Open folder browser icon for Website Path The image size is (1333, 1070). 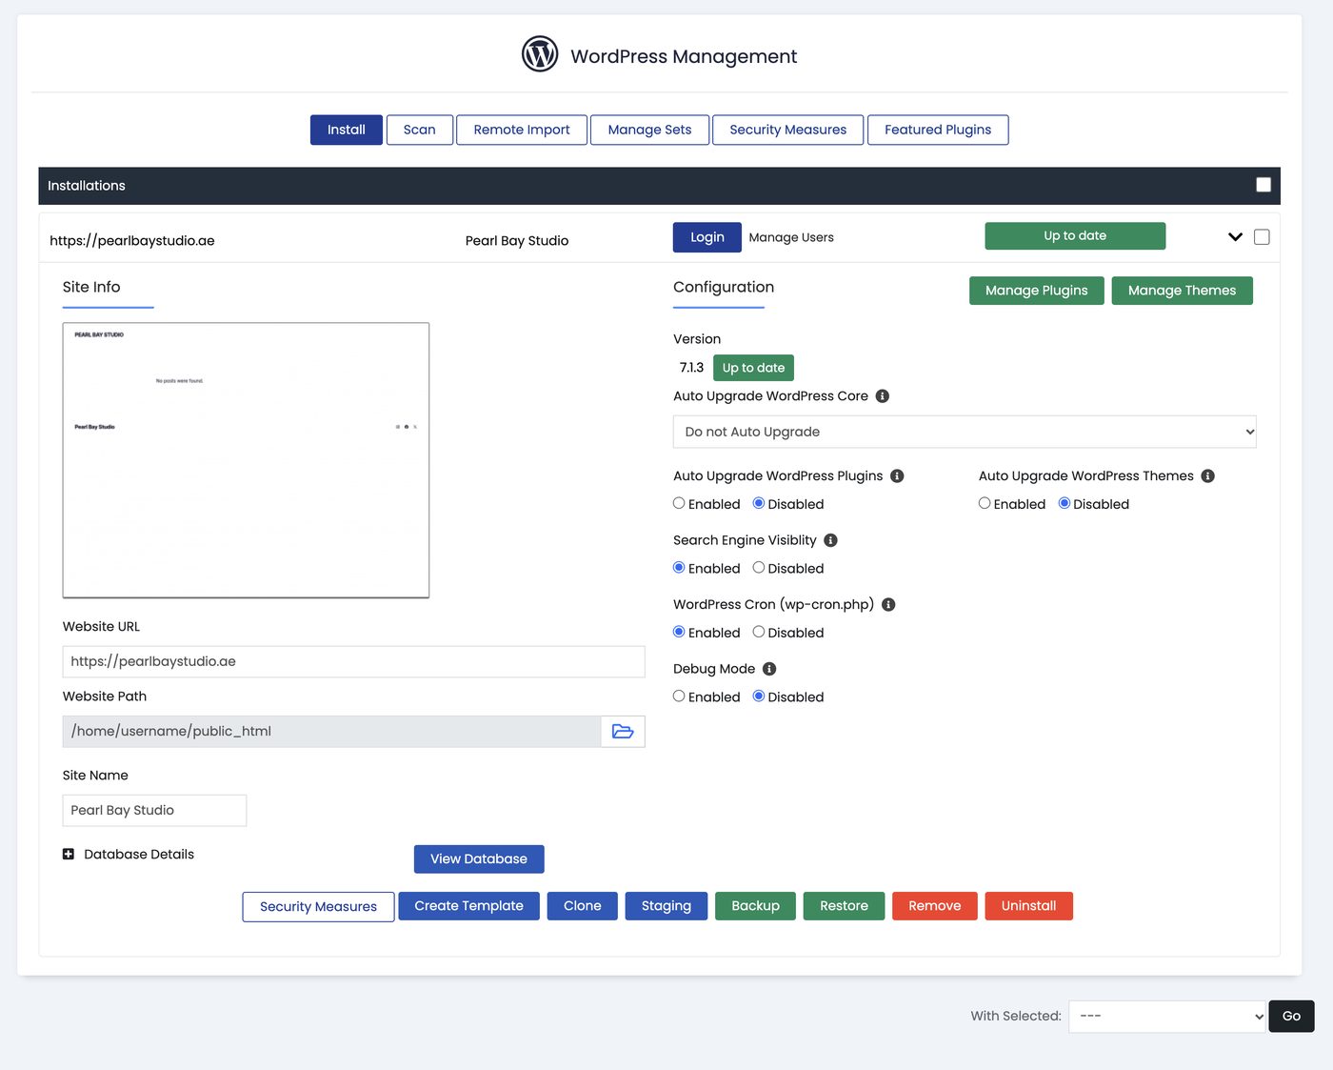(623, 732)
